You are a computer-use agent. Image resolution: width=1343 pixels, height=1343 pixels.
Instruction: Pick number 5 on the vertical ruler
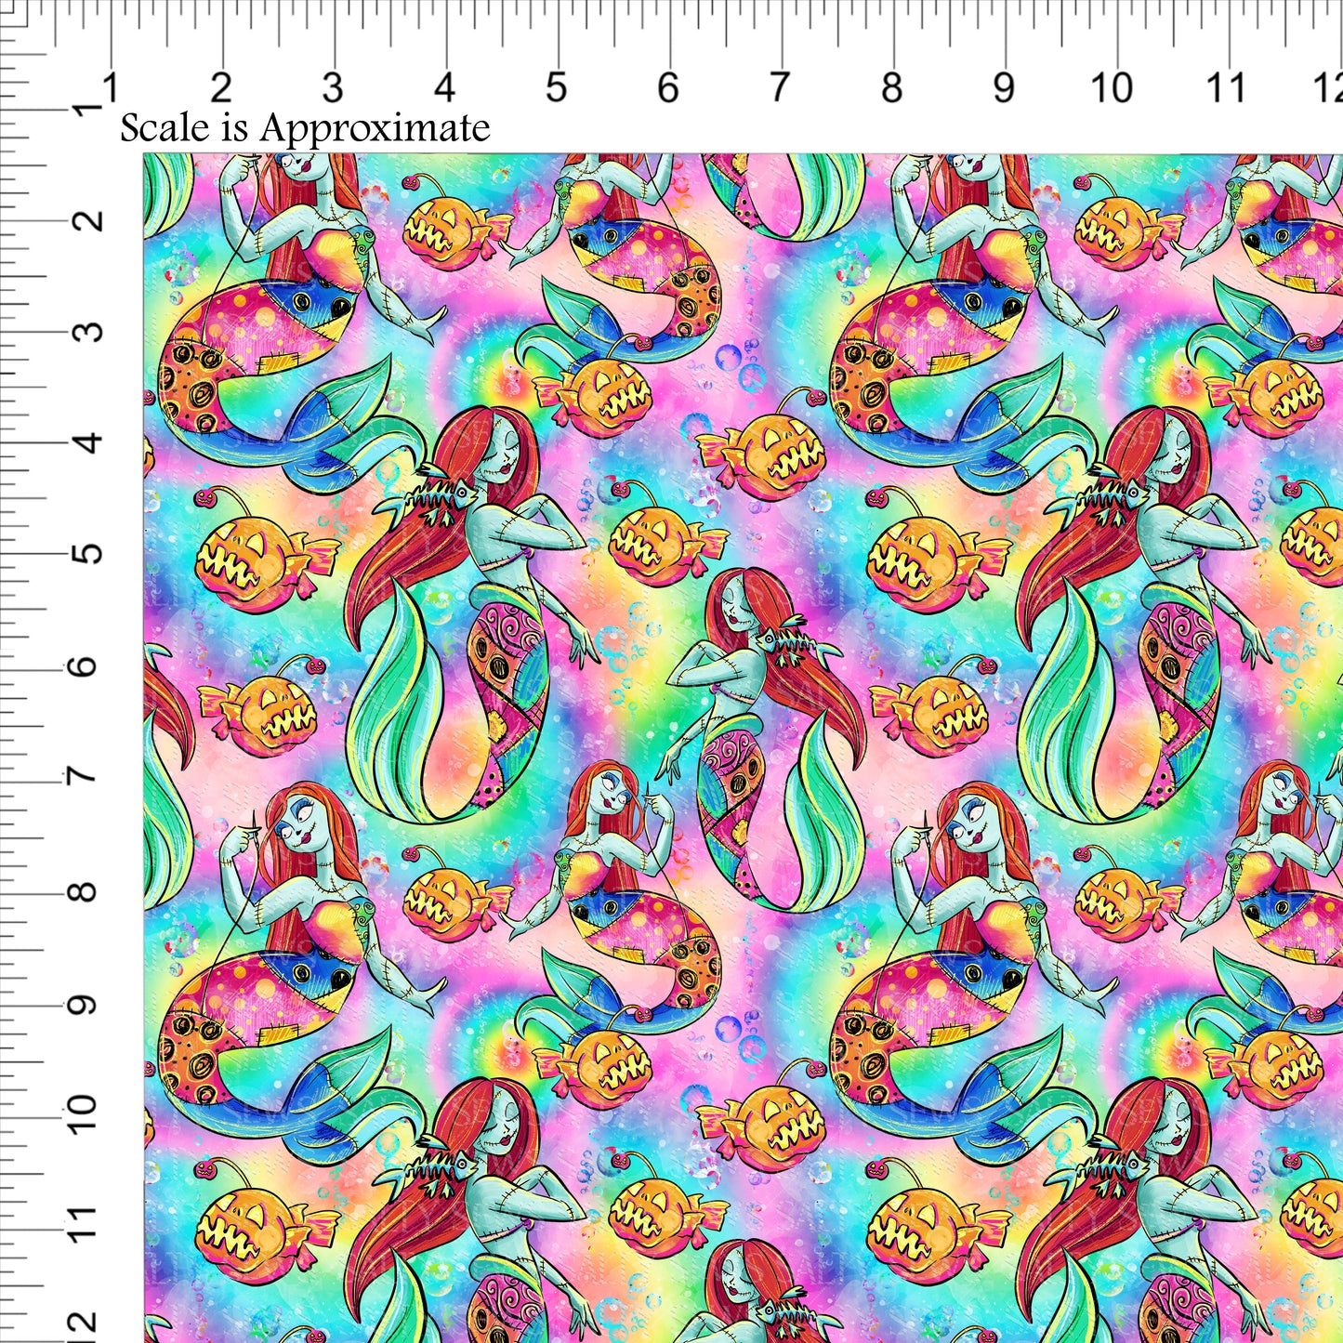[88, 555]
